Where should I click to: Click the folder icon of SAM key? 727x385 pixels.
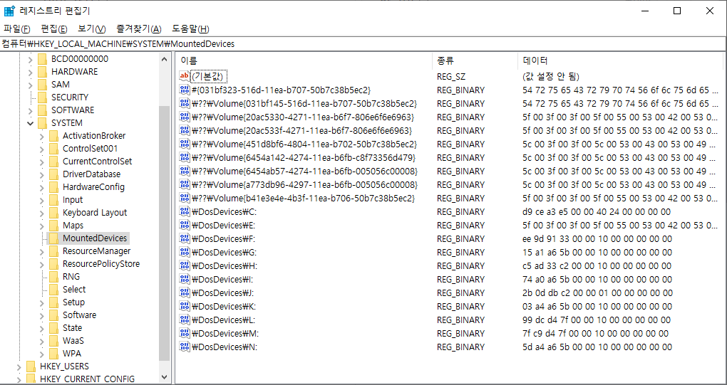pyautogui.click(x=43, y=85)
